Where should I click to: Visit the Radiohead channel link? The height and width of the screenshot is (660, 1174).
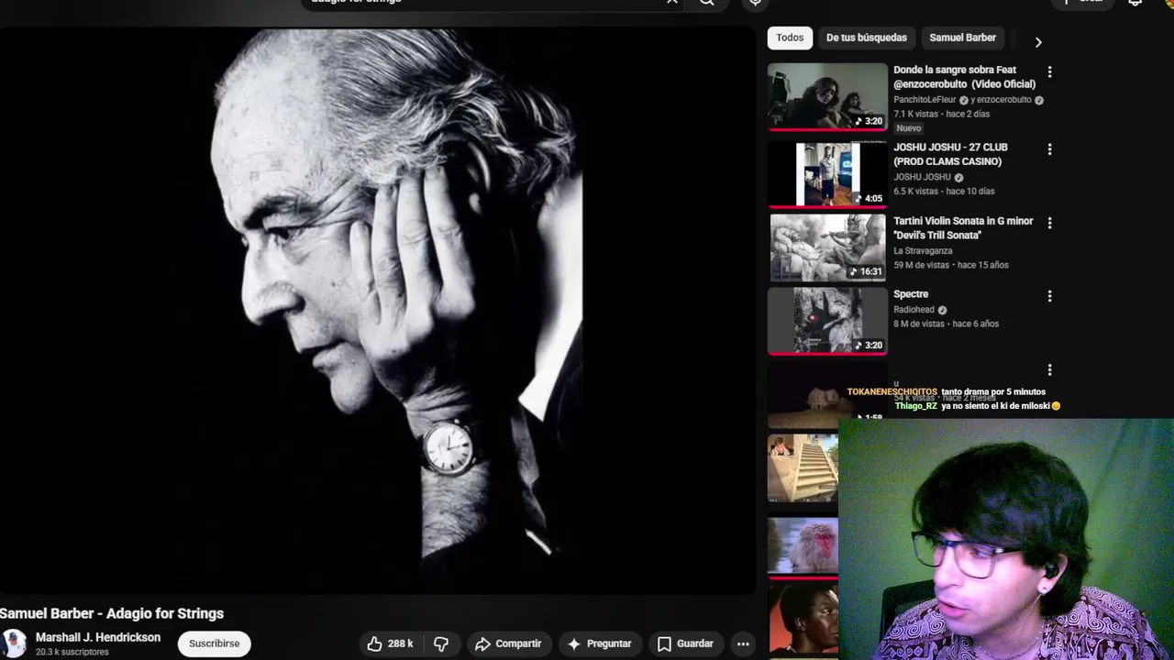(914, 310)
